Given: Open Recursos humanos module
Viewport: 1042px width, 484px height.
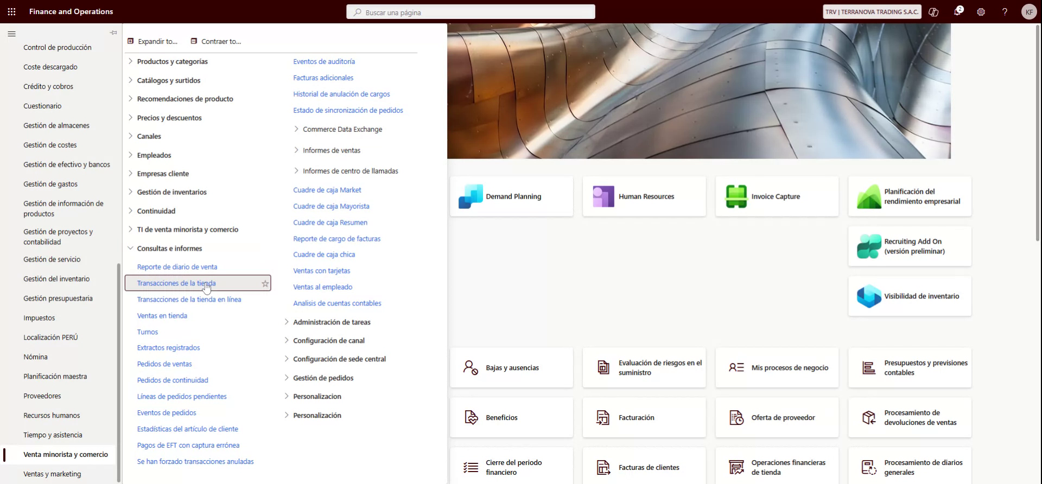Looking at the screenshot, I should [52, 416].
